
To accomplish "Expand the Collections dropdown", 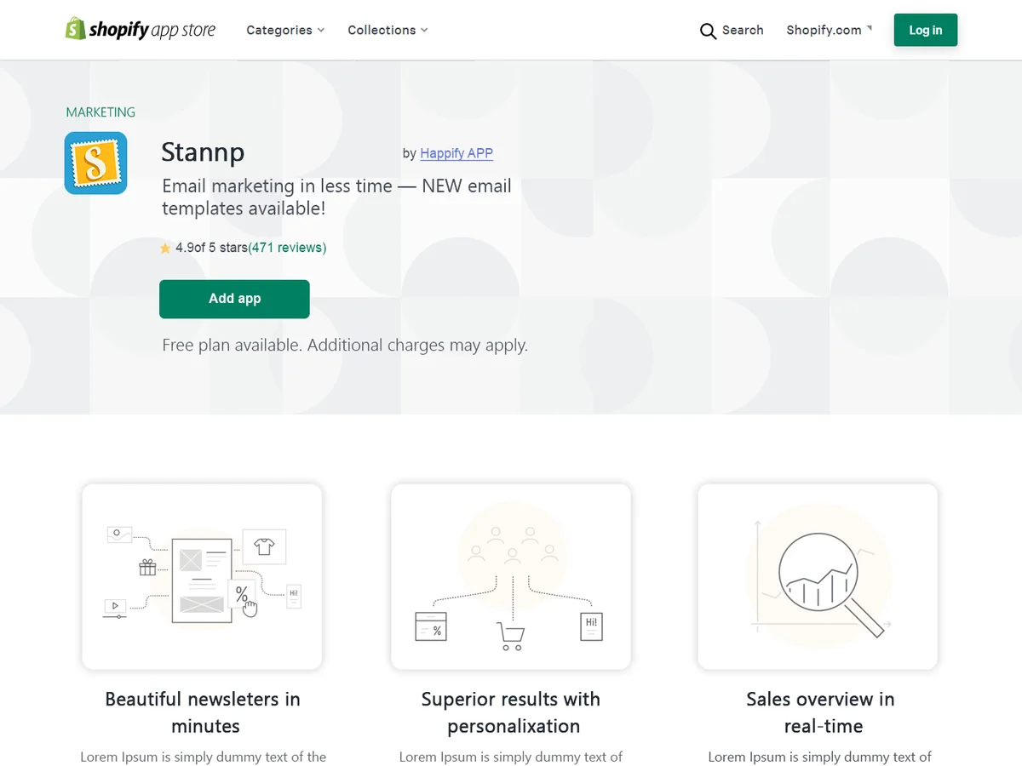I will click(x=388, y=30).
